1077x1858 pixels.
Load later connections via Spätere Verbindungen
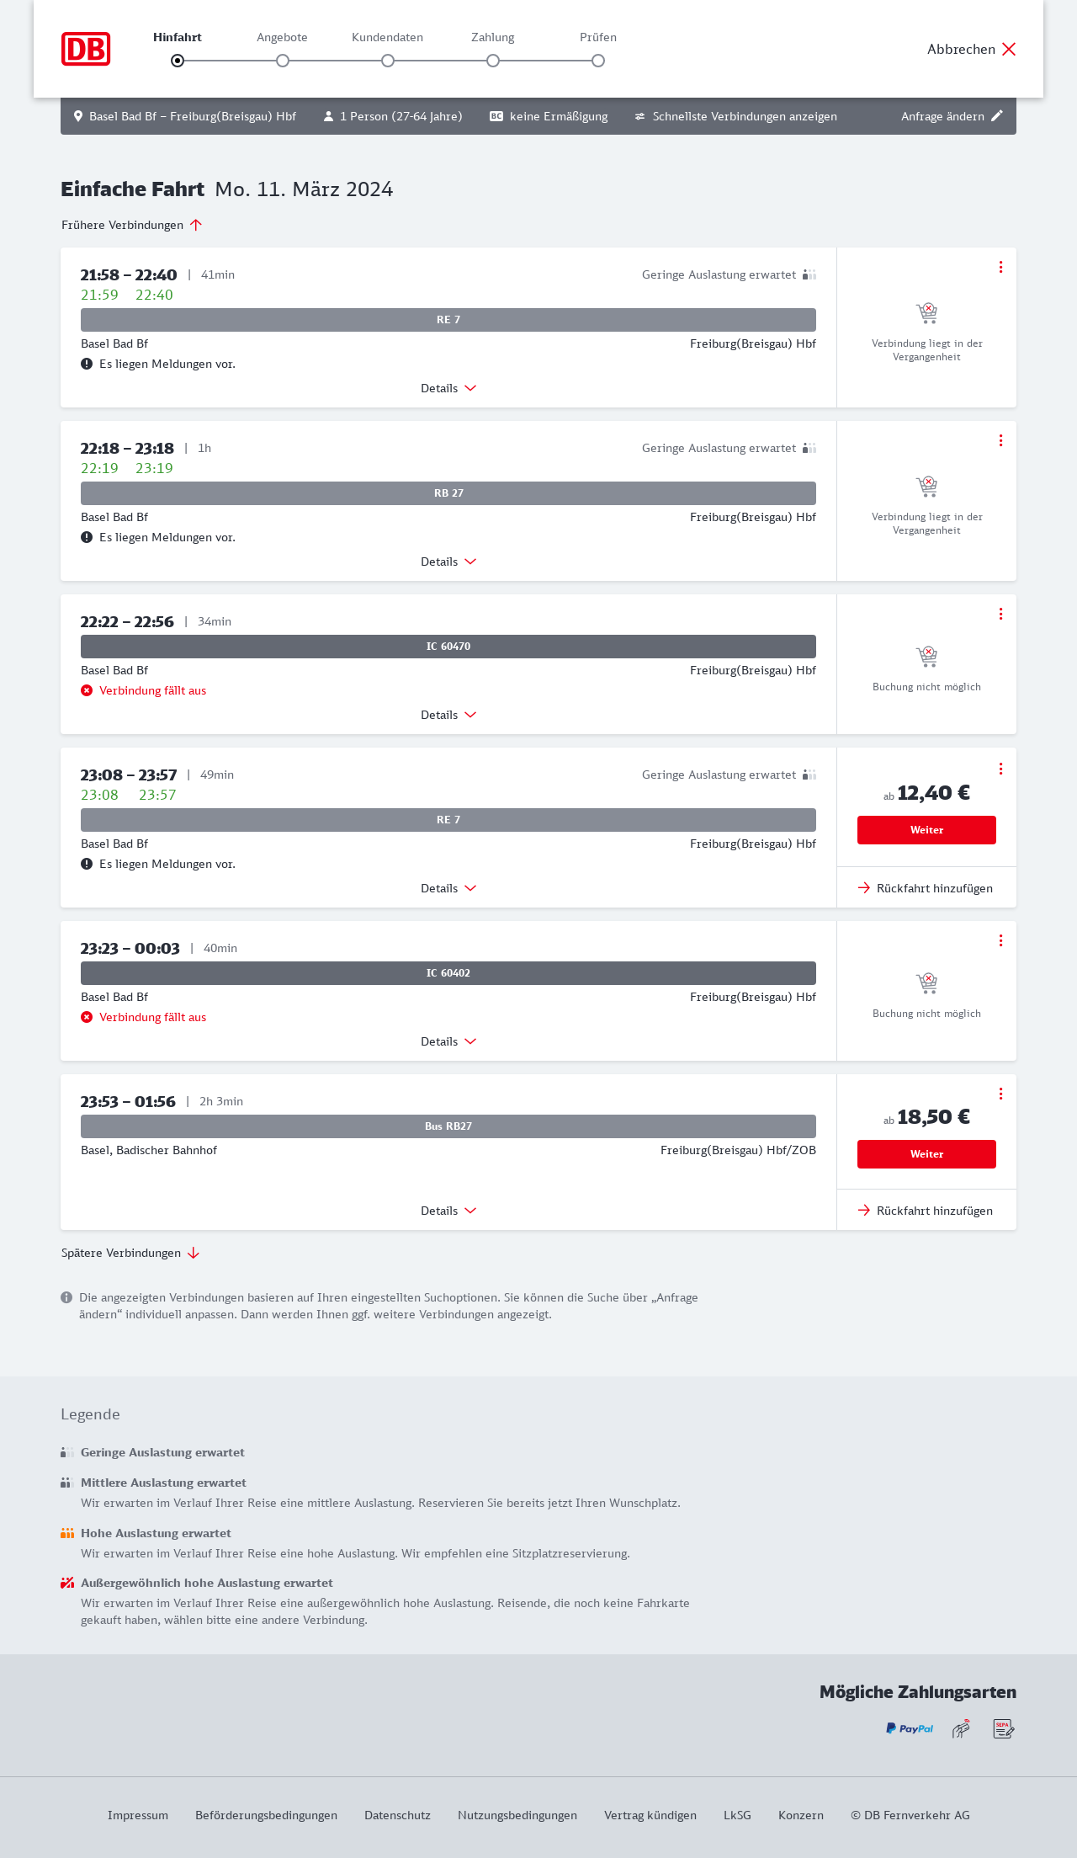pos(130,1253)
